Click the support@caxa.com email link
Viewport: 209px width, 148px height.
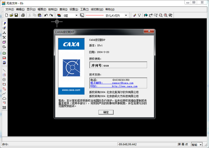pos(123,83)
